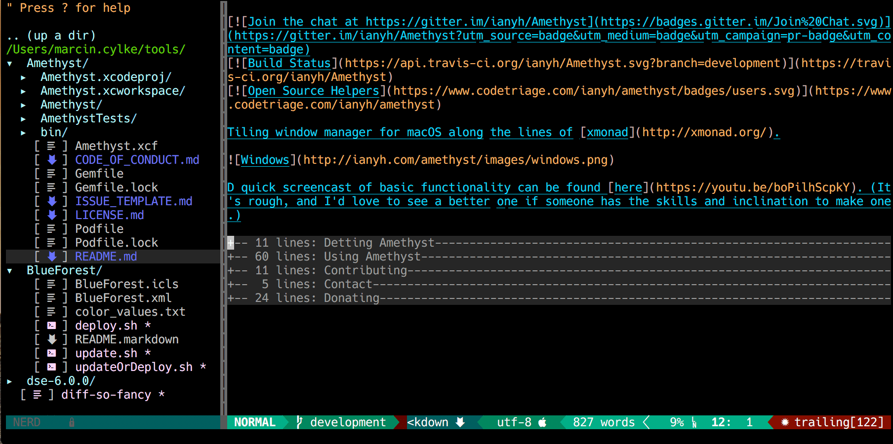Image resolution: width=893 pixels, height=444 pixels.
Task: Click the file icon beside diff-so-fancy
Action: click(38, 395)
